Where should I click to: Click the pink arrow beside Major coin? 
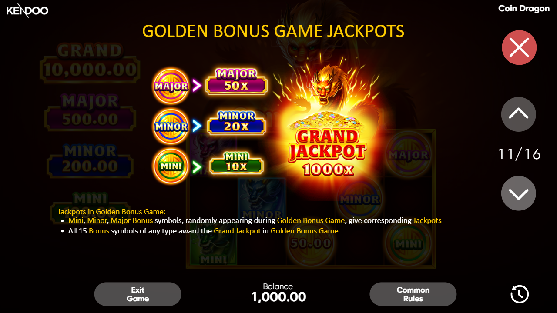(197, 86)
